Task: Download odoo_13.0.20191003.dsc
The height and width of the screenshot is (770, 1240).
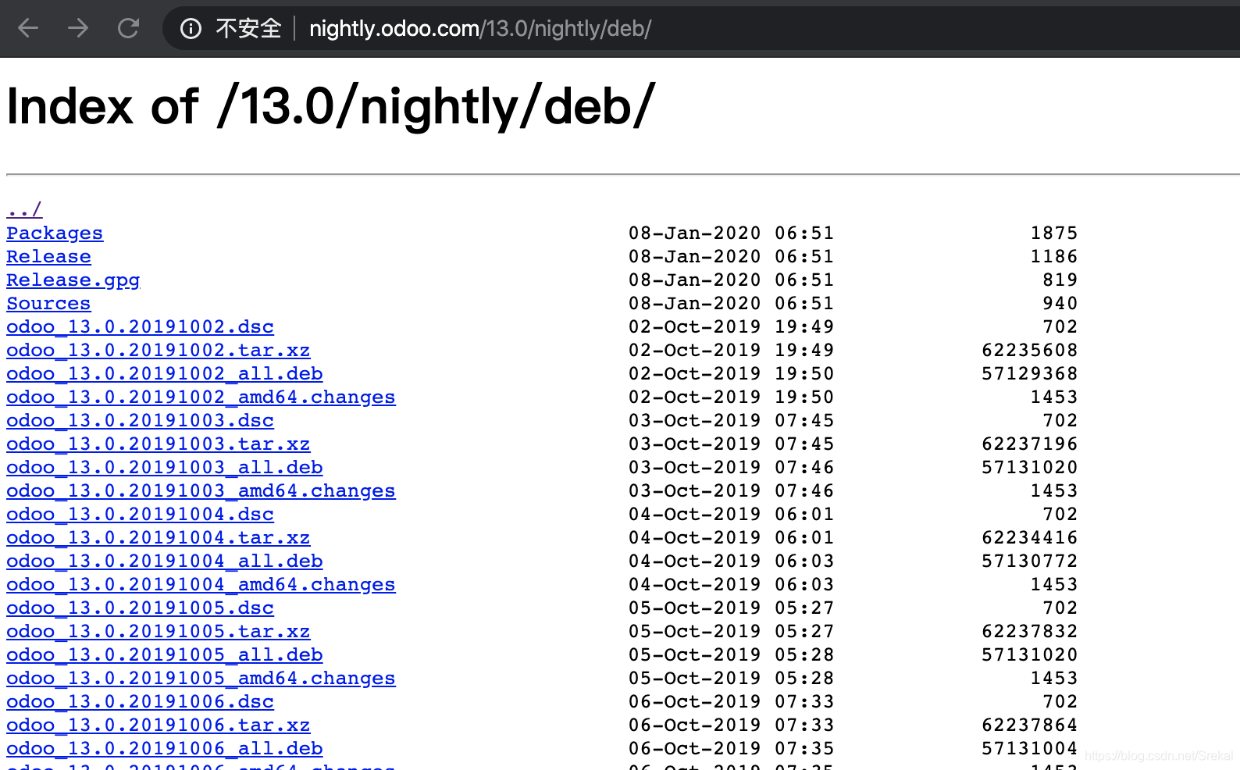Action: tap(140, 420)
